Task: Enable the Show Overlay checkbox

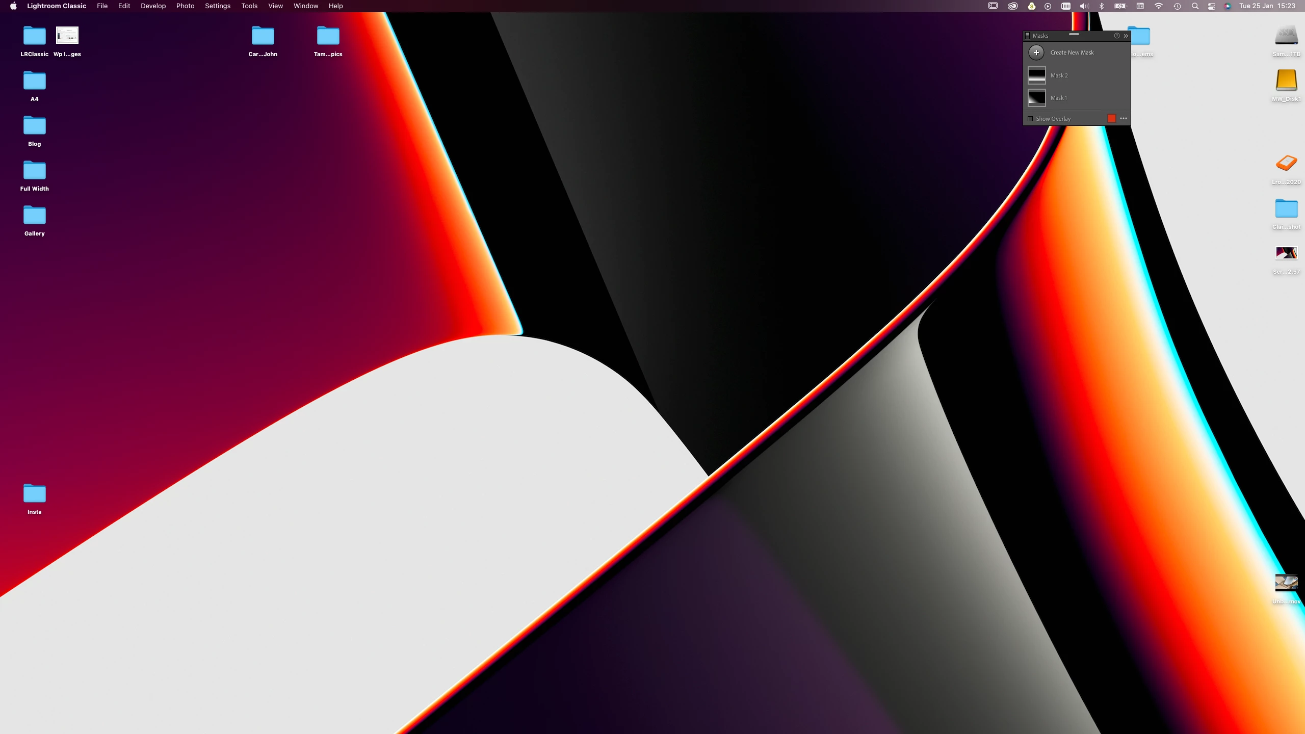Action: click(x=1030, y=119)
